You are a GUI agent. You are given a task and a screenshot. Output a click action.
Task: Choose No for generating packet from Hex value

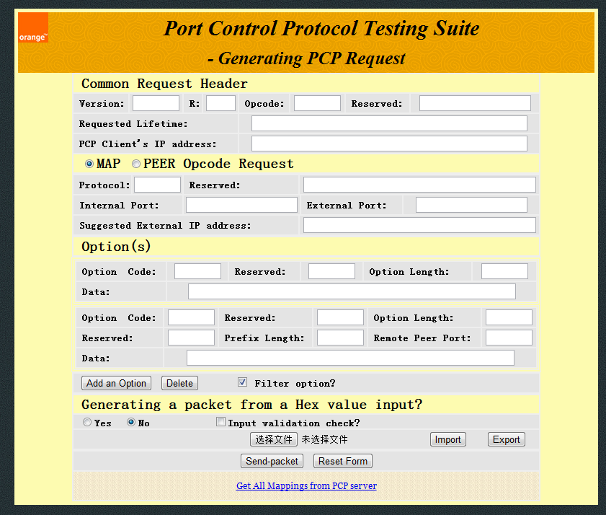pos(130,422)
